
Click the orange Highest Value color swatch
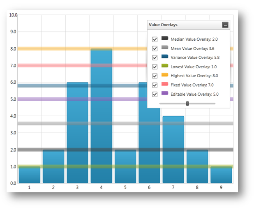click(x=165, y=75)
